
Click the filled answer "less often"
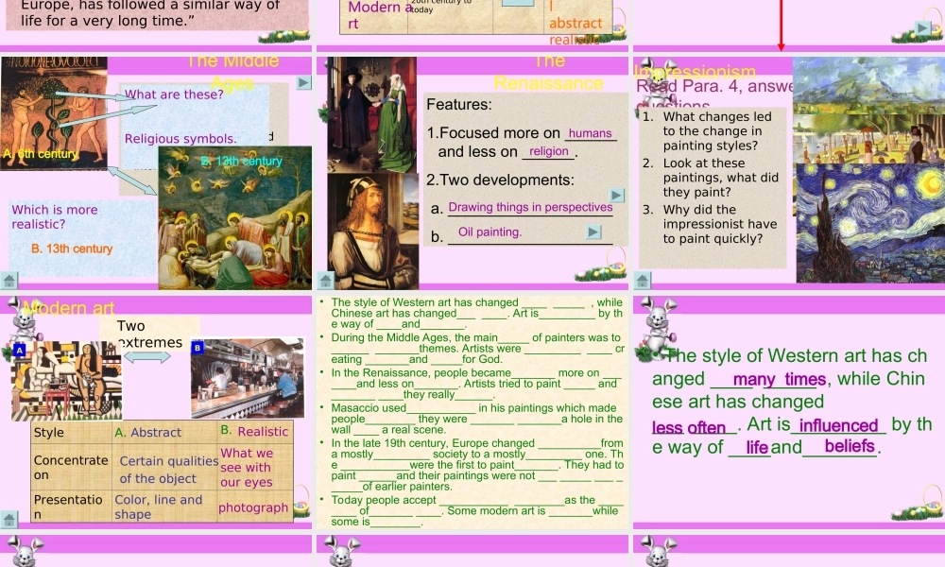(689, 428)
